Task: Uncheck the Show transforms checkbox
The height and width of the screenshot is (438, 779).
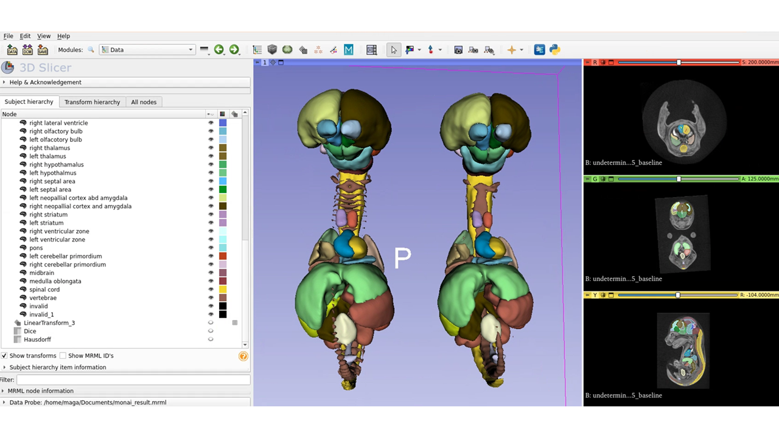Action: pyautogui.click(x=4, y=356)
